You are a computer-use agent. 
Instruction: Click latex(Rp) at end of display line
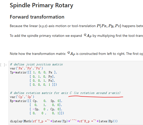(106, 121)
